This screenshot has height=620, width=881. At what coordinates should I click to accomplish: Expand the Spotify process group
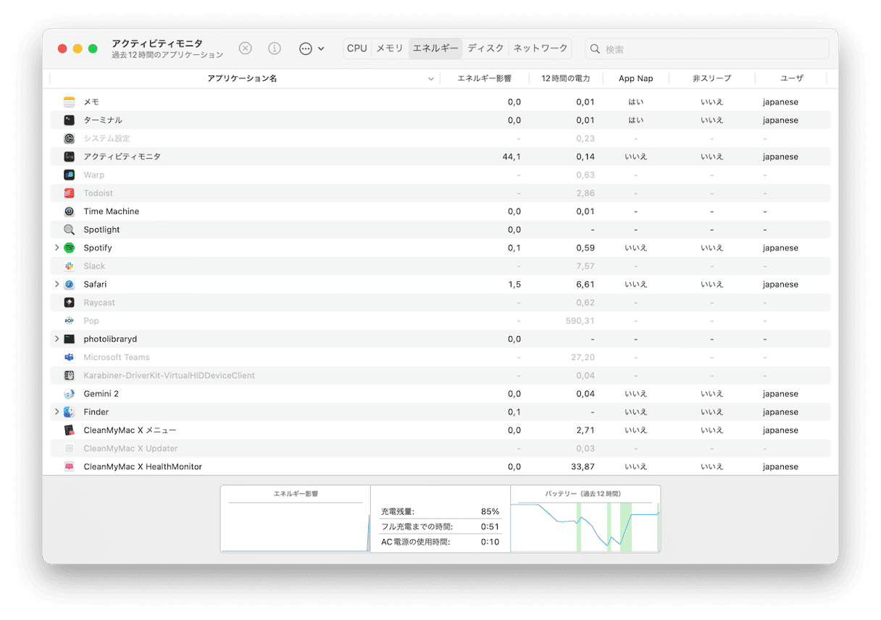coord(57,248)
